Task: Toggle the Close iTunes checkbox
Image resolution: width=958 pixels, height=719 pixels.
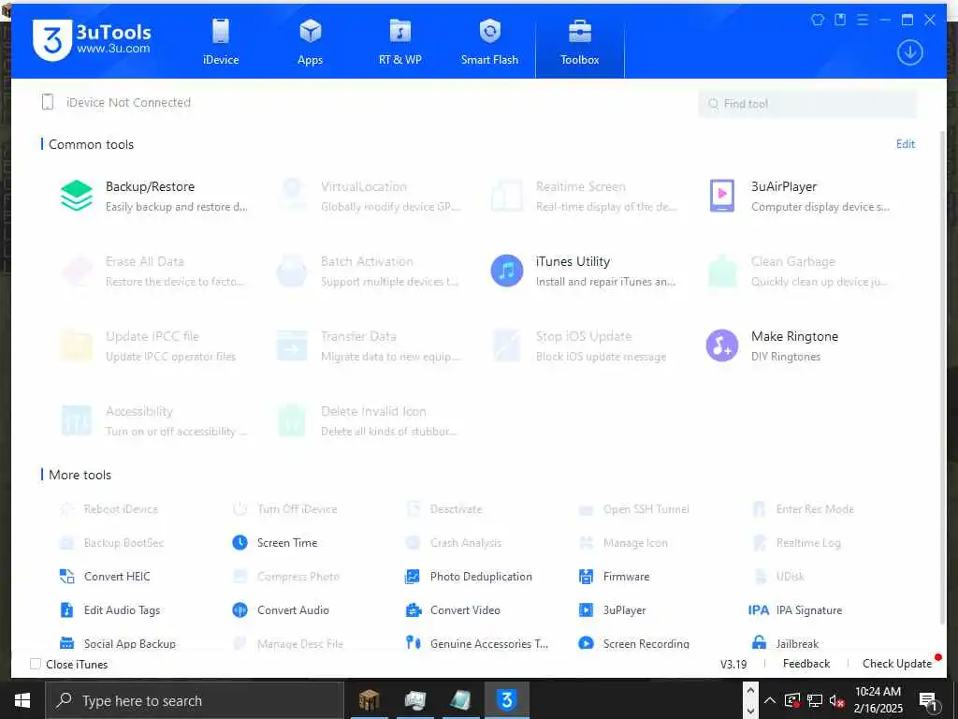Action: click(36, 664)
